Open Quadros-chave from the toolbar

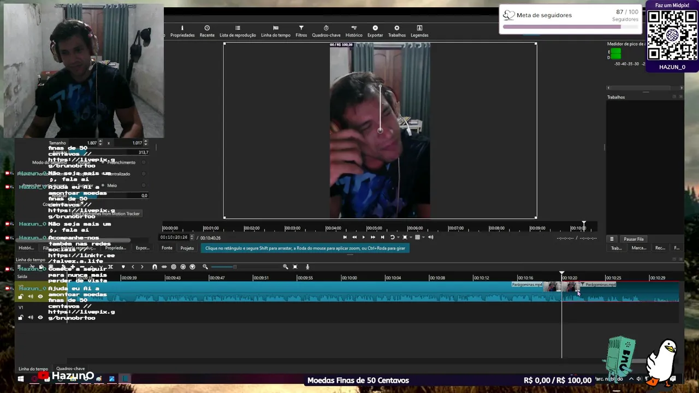coord(326,31)
